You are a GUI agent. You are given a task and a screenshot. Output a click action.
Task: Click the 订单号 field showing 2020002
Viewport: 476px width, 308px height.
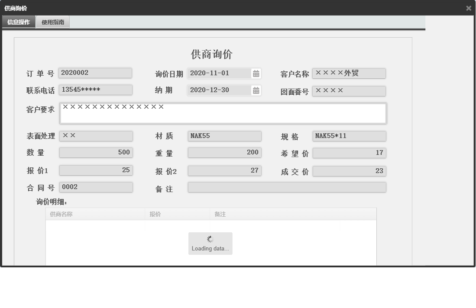[95, 72]
